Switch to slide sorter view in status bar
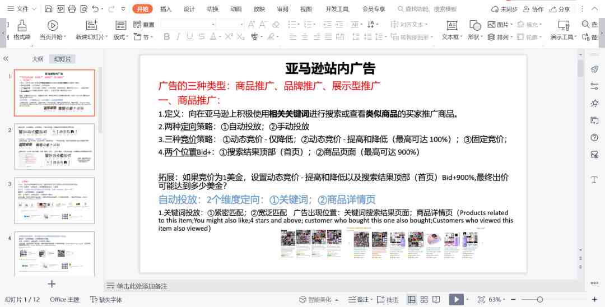This screenshot has width=605, height=307. coord(424,299)
